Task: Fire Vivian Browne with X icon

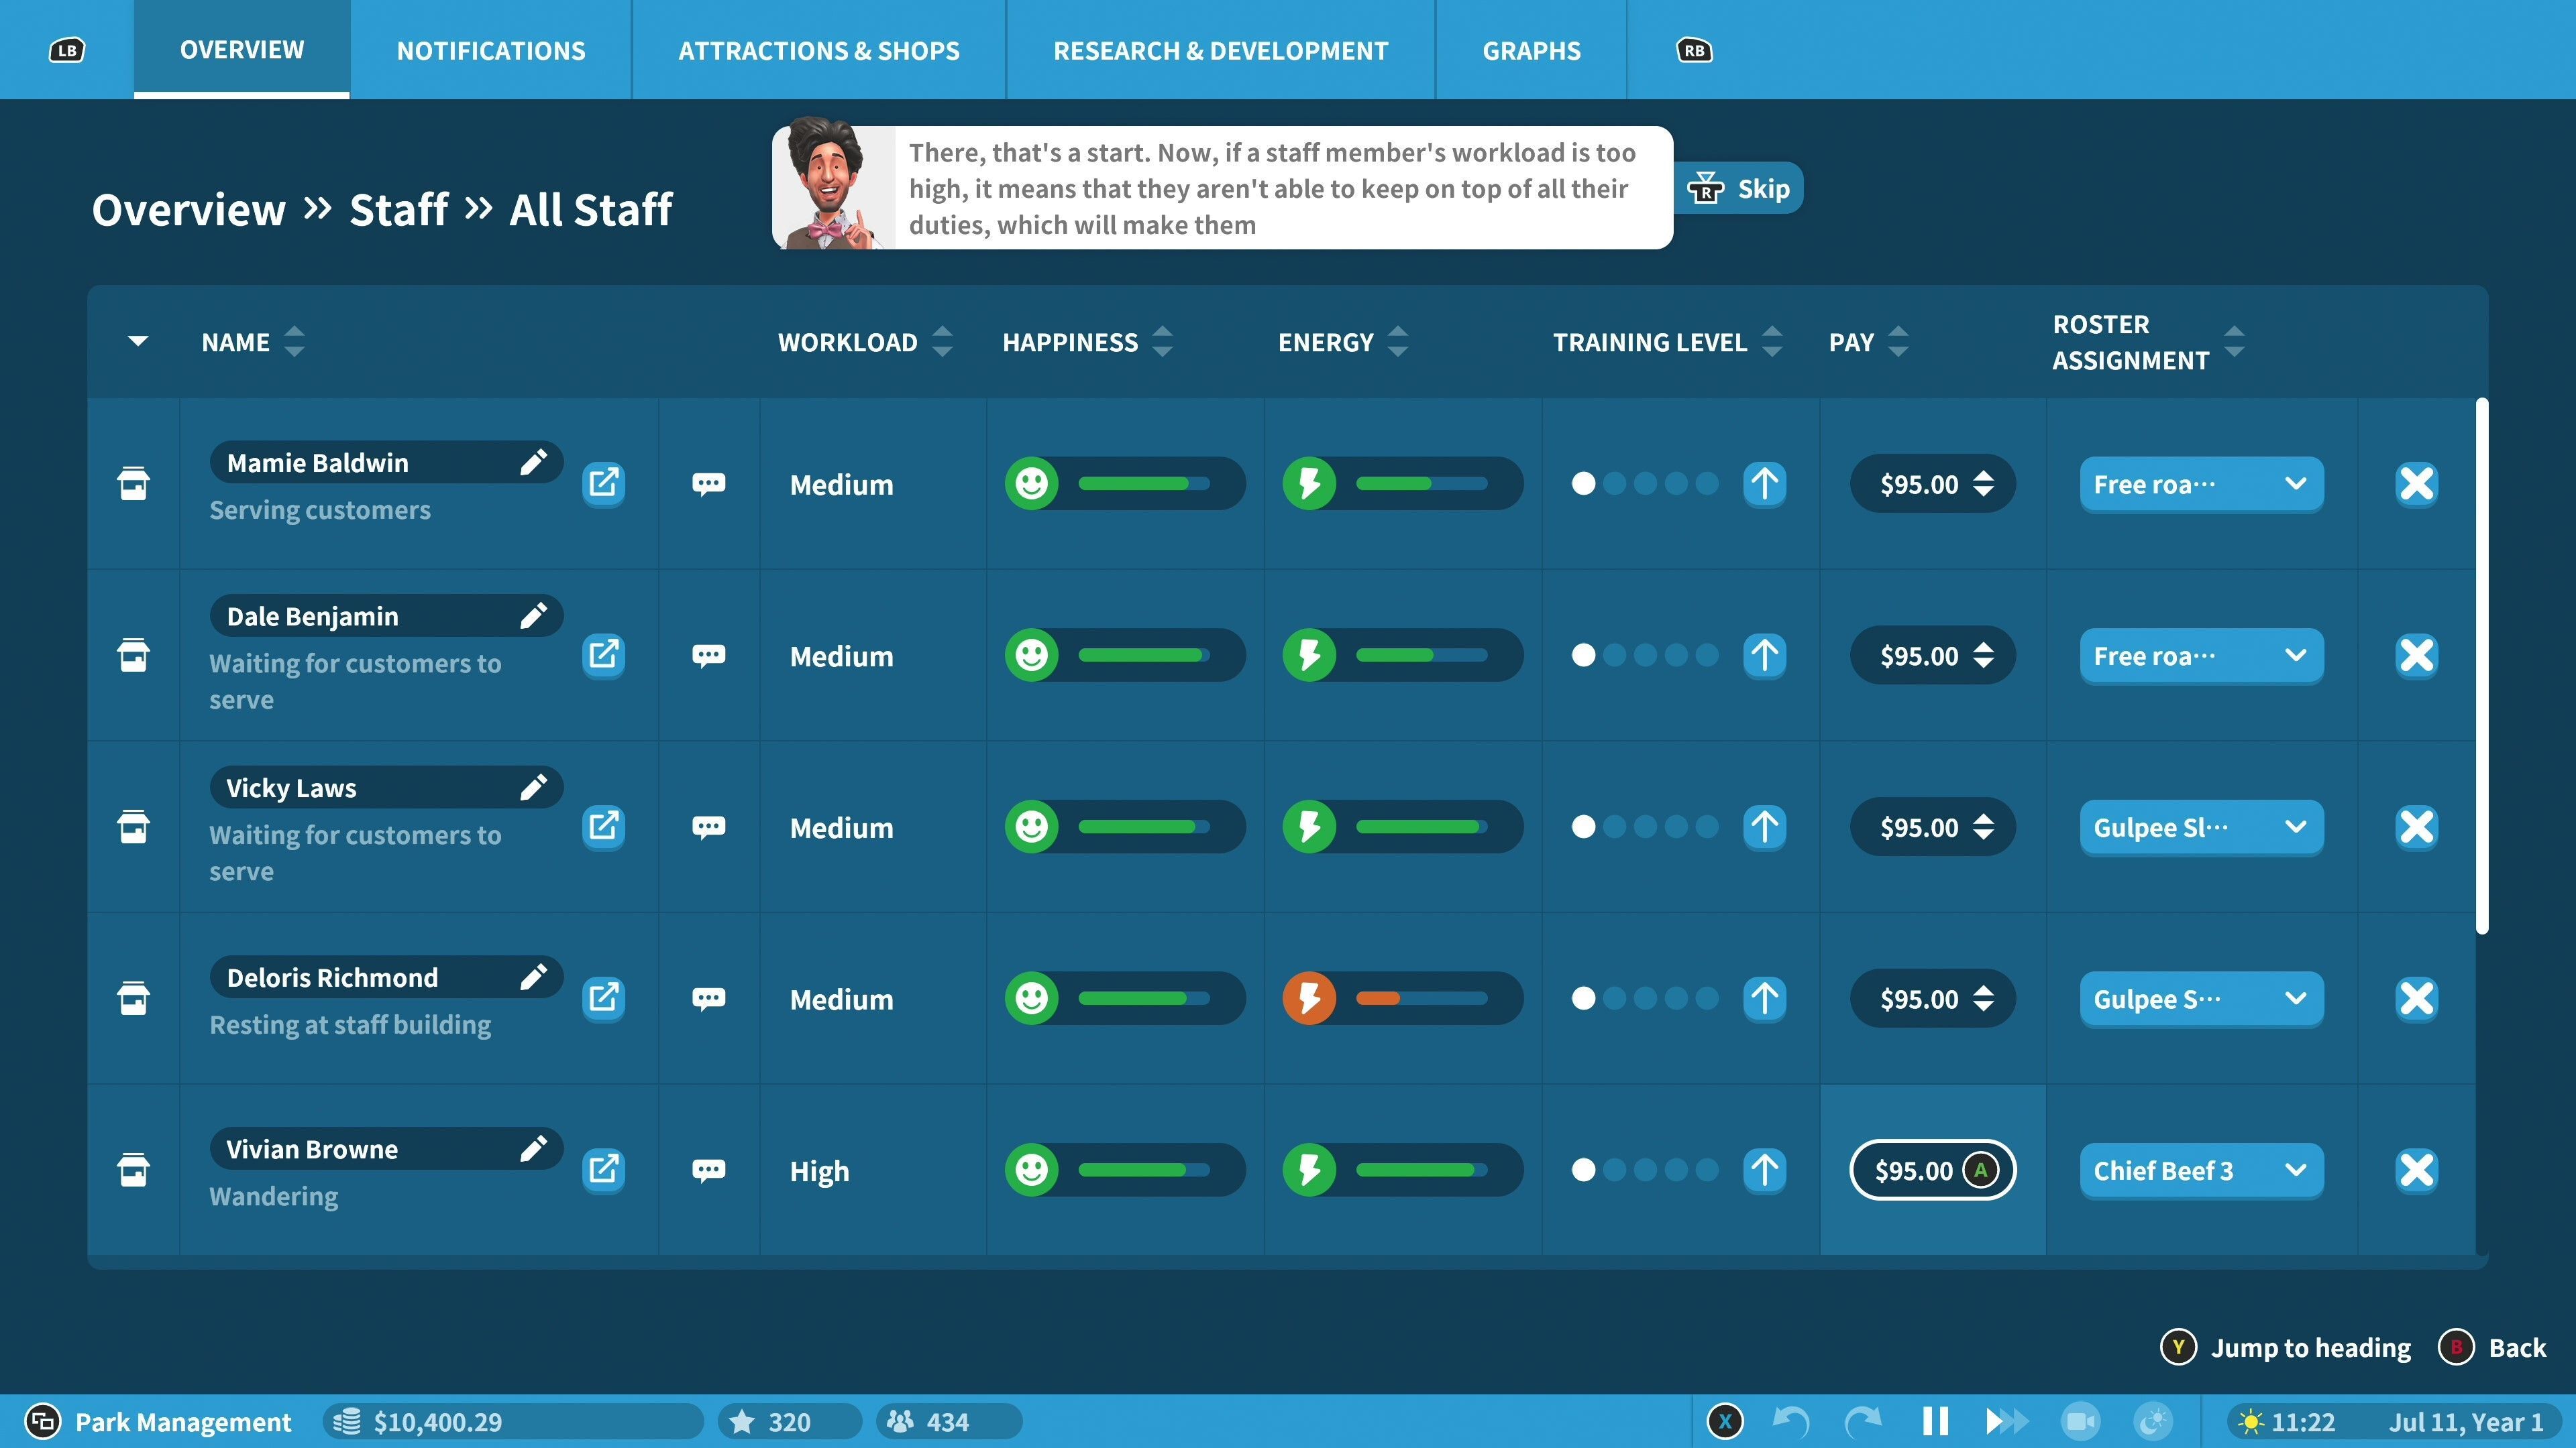Action: pyautogui.click(x=2416, y=1170)
